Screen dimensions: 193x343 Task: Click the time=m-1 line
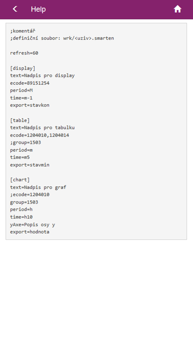coord(22,98)
